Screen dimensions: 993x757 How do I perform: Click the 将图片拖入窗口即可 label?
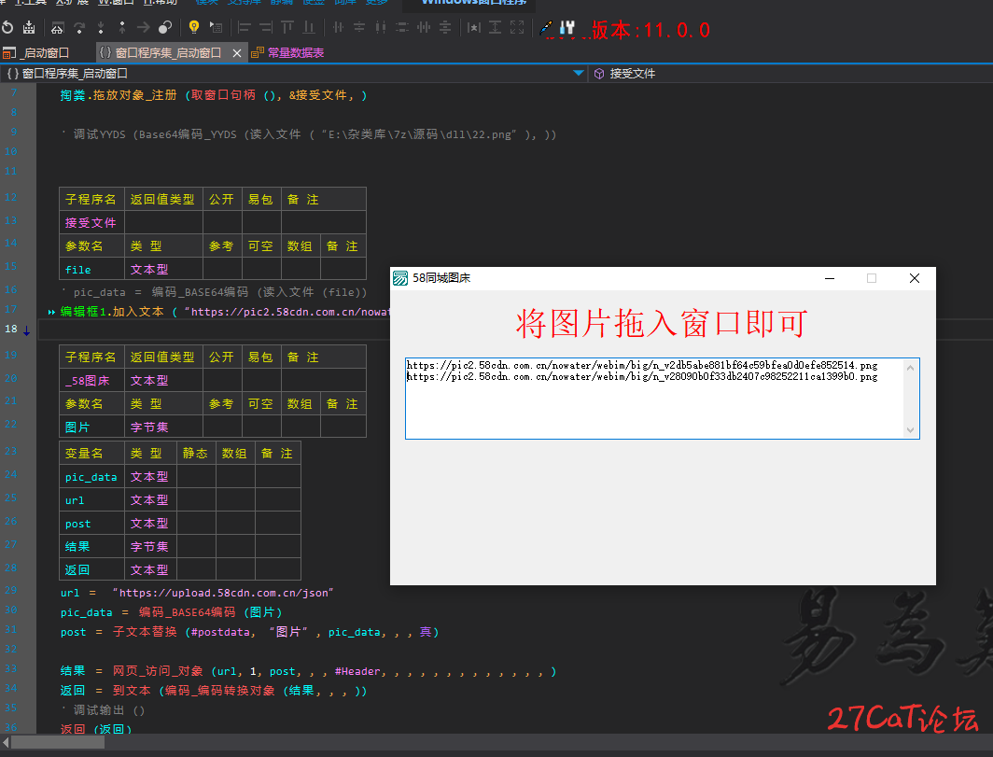pyautogui.click(x=662, y=324)
